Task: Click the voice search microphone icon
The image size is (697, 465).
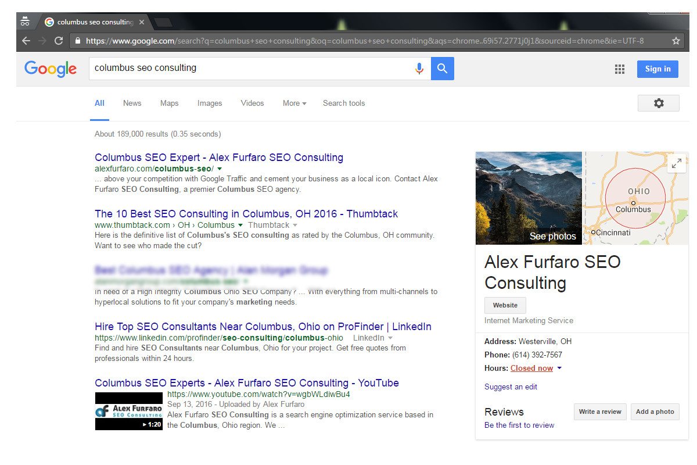Action: pos(419,69)
